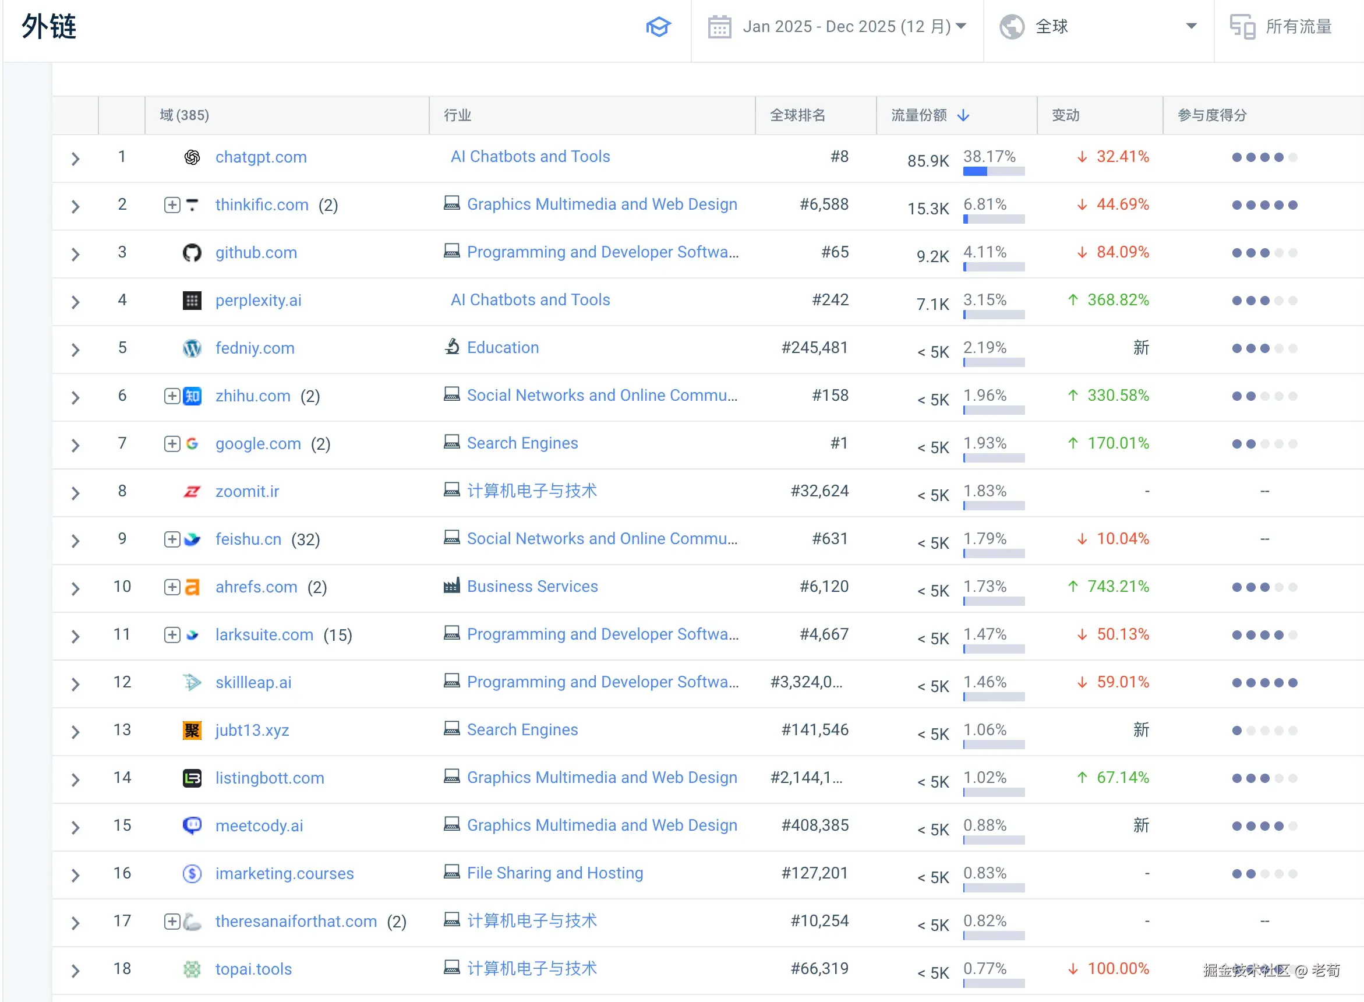Expand row chevron for chatgpt.com

[75, 159]
